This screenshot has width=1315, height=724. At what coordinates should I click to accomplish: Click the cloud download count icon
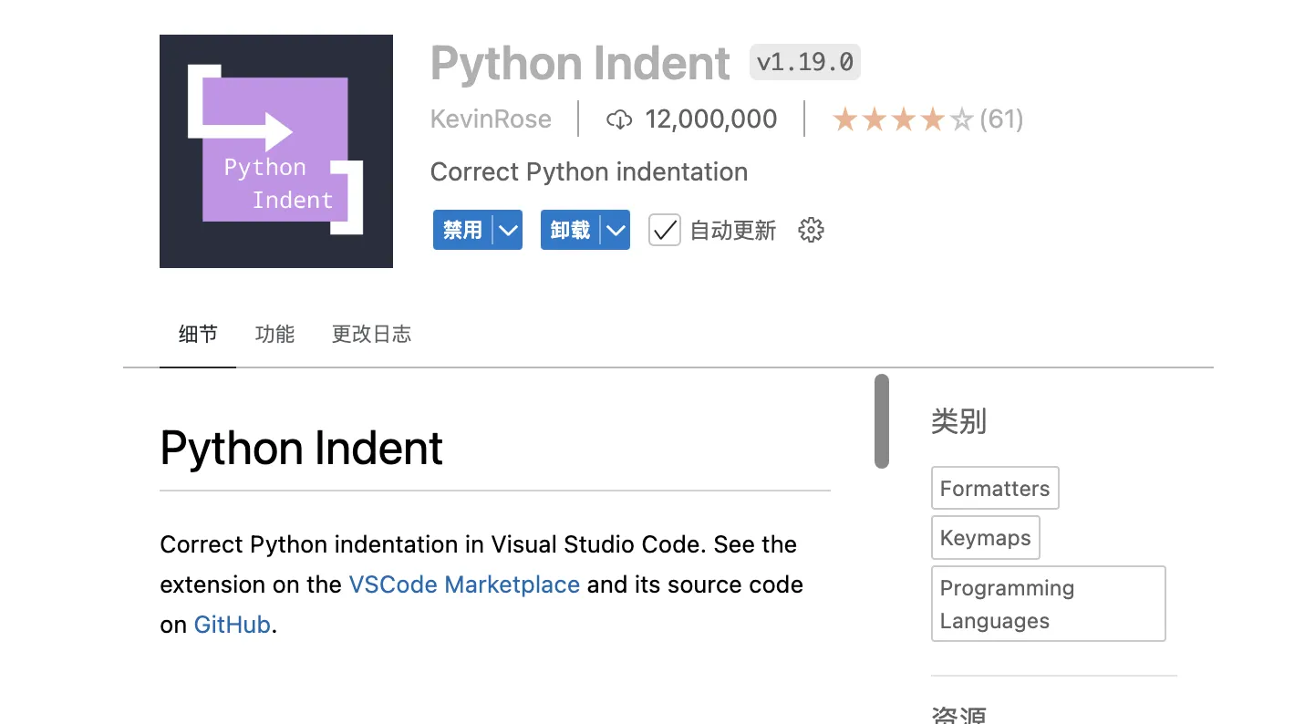click(619, 119)
